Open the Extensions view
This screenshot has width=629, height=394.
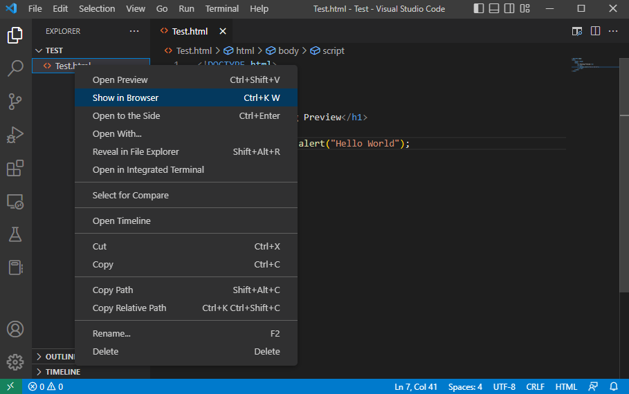(x=15, y=168)
